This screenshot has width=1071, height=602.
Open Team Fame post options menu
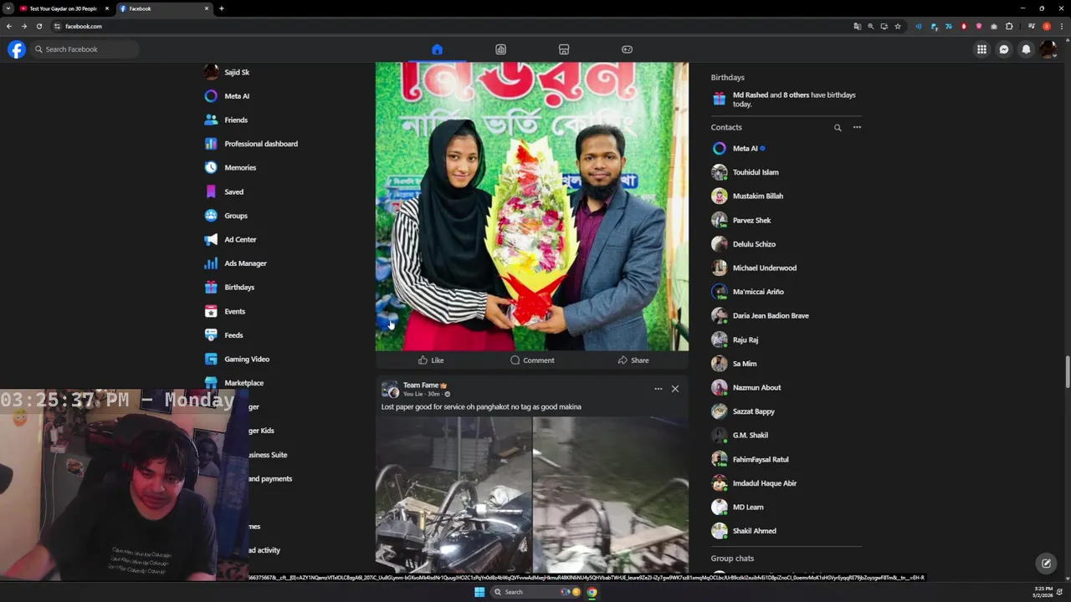point(658,389)
